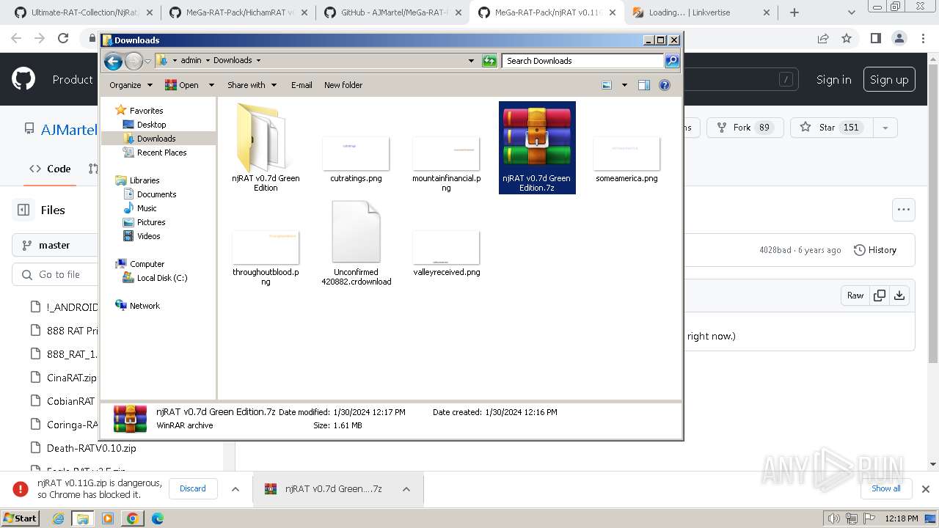Open Videos library
The width and height of the screenshot is (939, 528).
coord(148,236)
